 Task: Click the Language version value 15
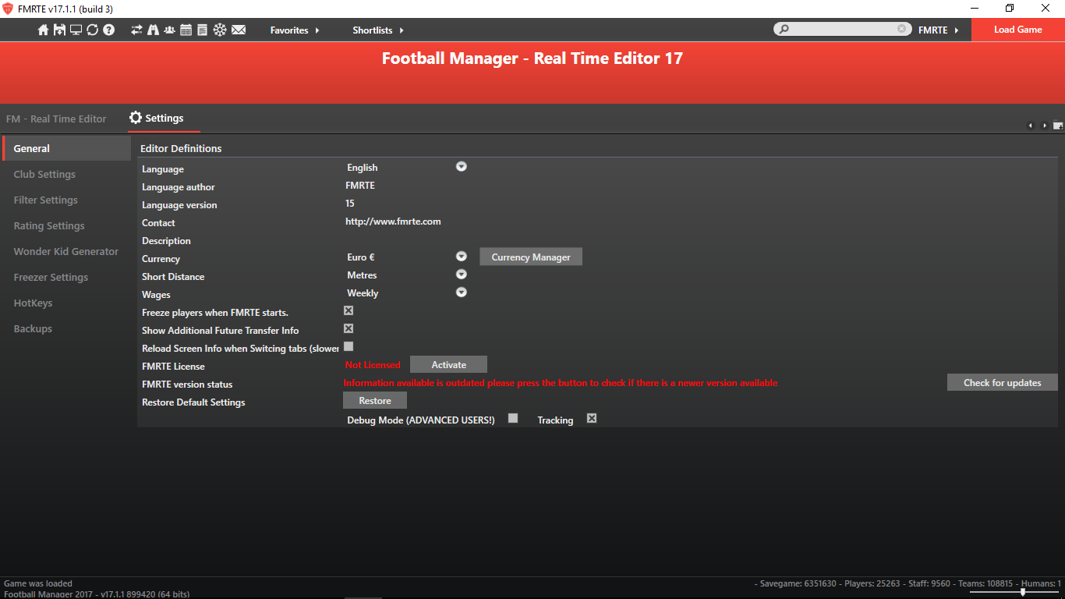(350, 204)
